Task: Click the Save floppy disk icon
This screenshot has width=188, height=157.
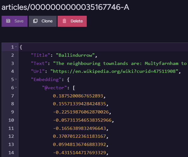Action: click(8, 21)
